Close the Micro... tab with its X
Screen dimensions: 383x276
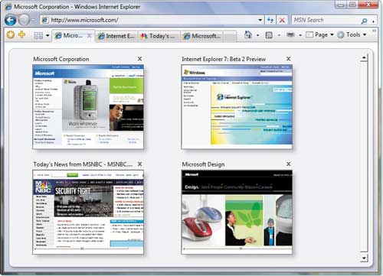coord(89,36)
